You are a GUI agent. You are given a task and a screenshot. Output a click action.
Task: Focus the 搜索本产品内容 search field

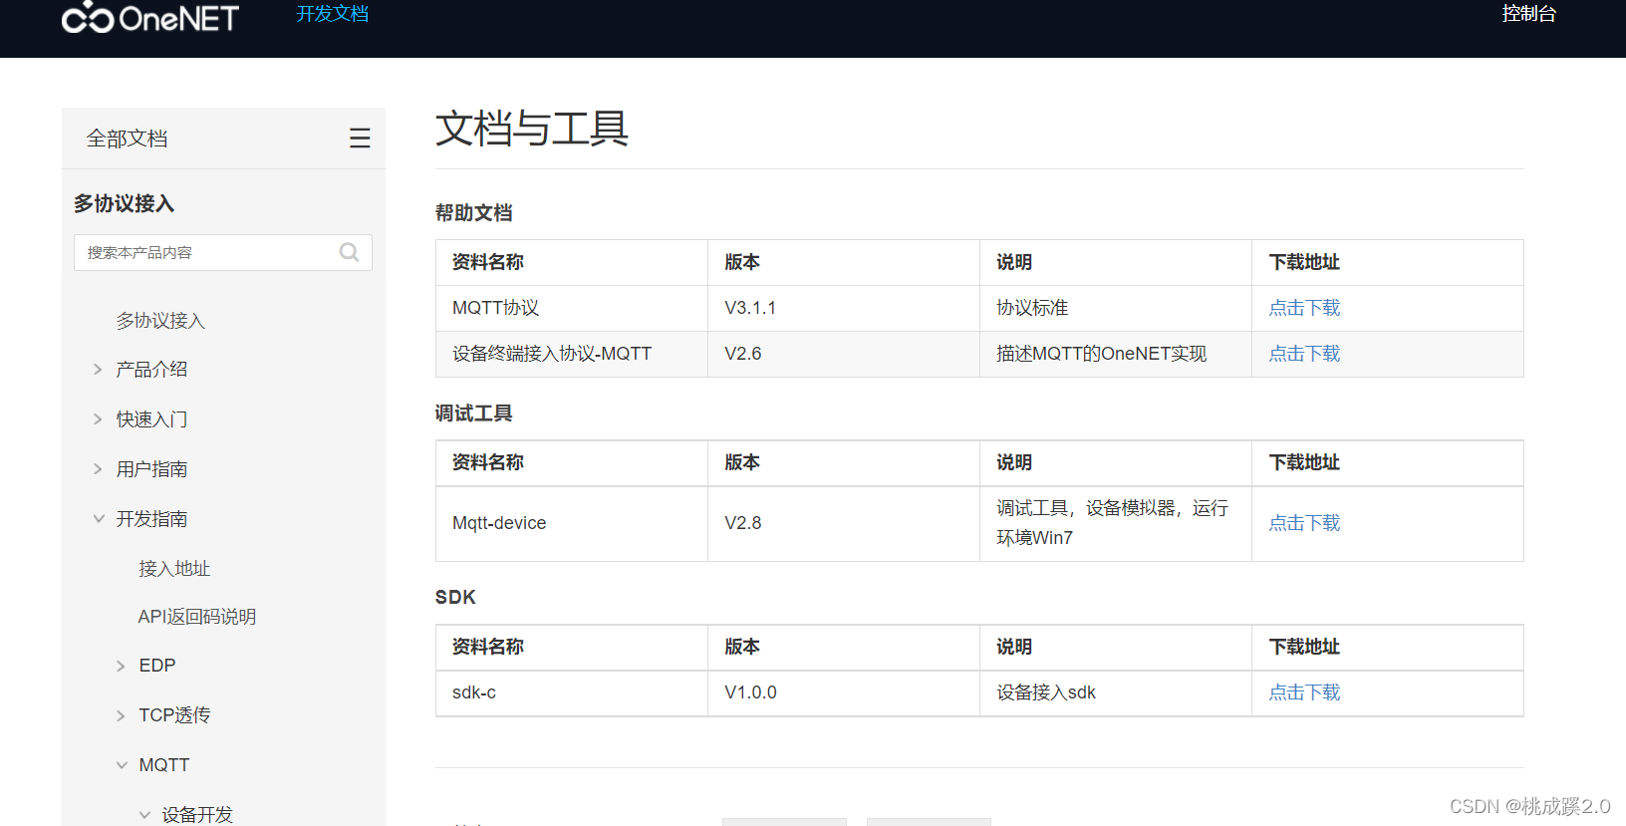[x=223, y=252]
